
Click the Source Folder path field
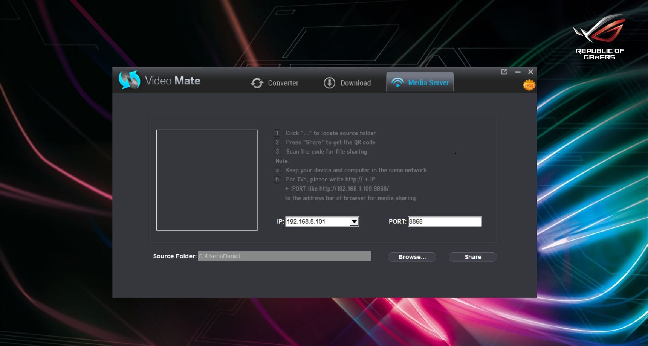[x=284, y=256]
